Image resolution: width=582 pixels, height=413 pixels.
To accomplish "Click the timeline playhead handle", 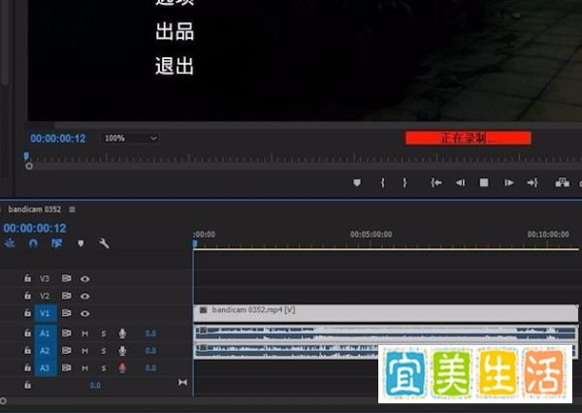I will (x=195, y=243).
